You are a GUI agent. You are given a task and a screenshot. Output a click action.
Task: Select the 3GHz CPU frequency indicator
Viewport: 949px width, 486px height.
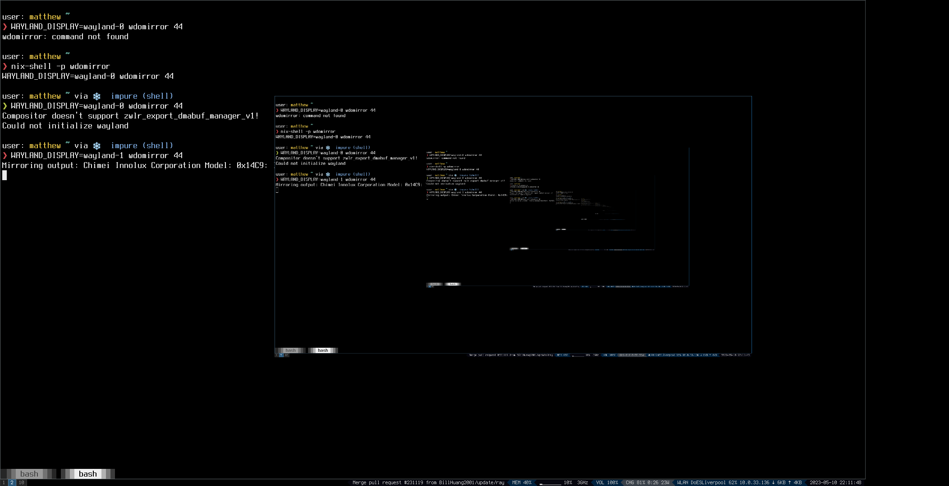582,482
